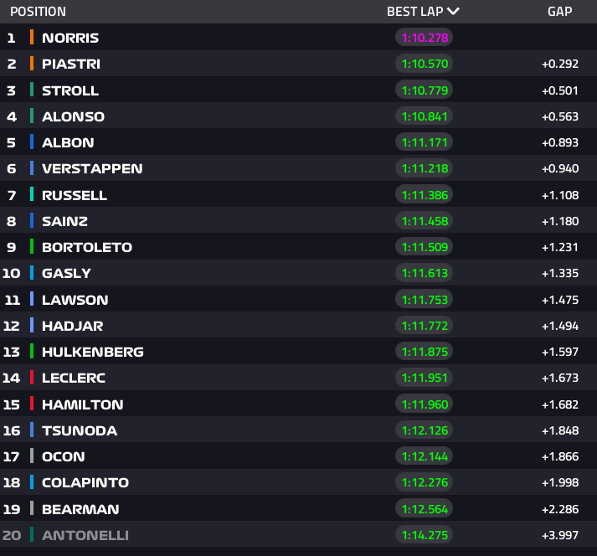Click Alonso's 1:10.841 lap time badge
Image resolution: width=597 pixels, height=556 pixels.
point(424,116)
